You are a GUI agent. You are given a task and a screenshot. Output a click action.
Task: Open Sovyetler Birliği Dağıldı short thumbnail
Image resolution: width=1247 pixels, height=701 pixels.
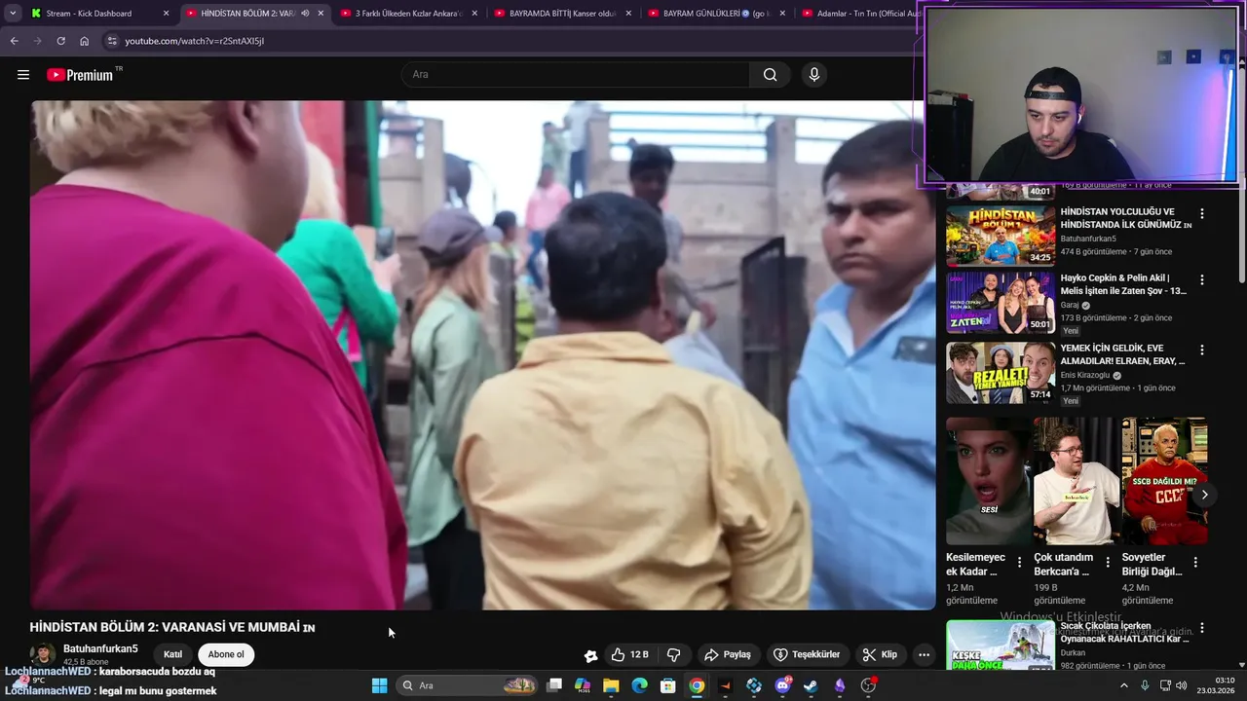[1165, 481]
